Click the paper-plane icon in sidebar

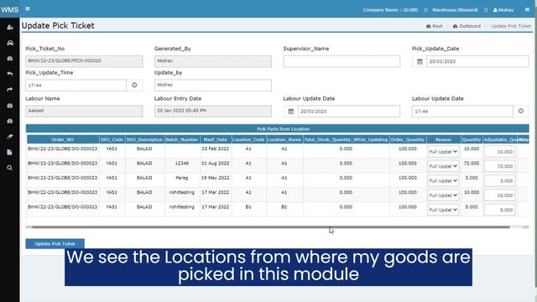tap(9, 137)
